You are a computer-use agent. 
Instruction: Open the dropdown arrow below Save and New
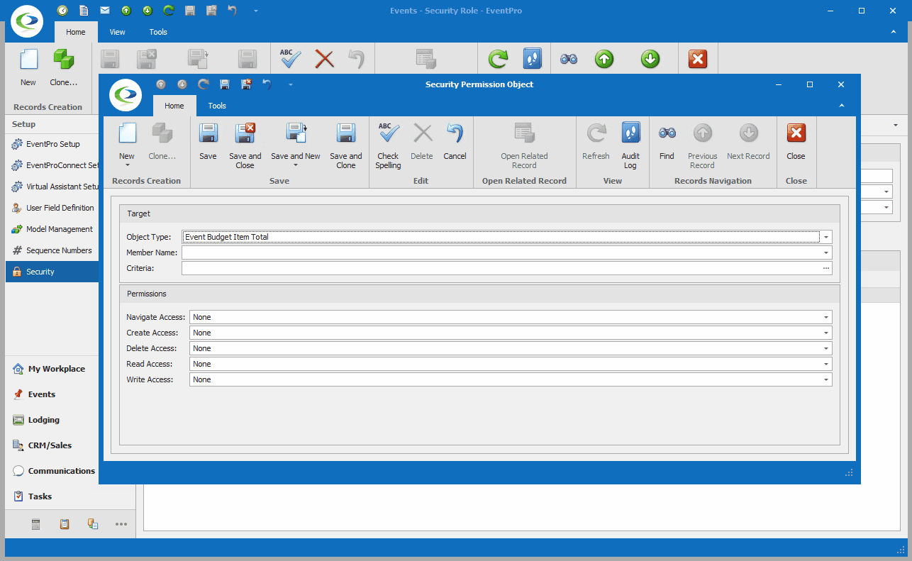(295, 165)
